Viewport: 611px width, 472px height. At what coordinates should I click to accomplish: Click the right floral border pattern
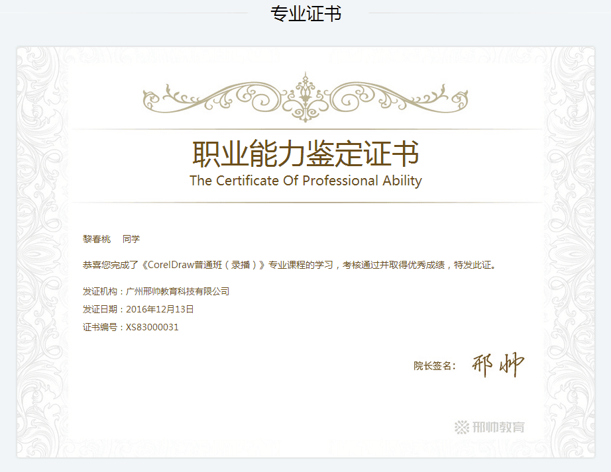point(569,252)
